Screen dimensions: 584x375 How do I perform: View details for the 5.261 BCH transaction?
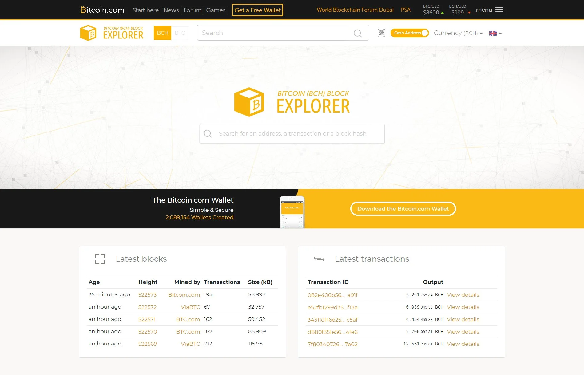click(x=463, y=295)
